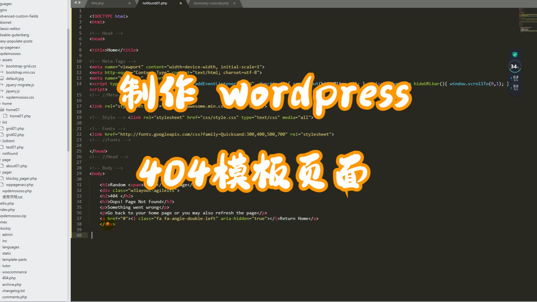Click the forward navigation arrow icon
The image size is (537, 302).
pos(80,2)
